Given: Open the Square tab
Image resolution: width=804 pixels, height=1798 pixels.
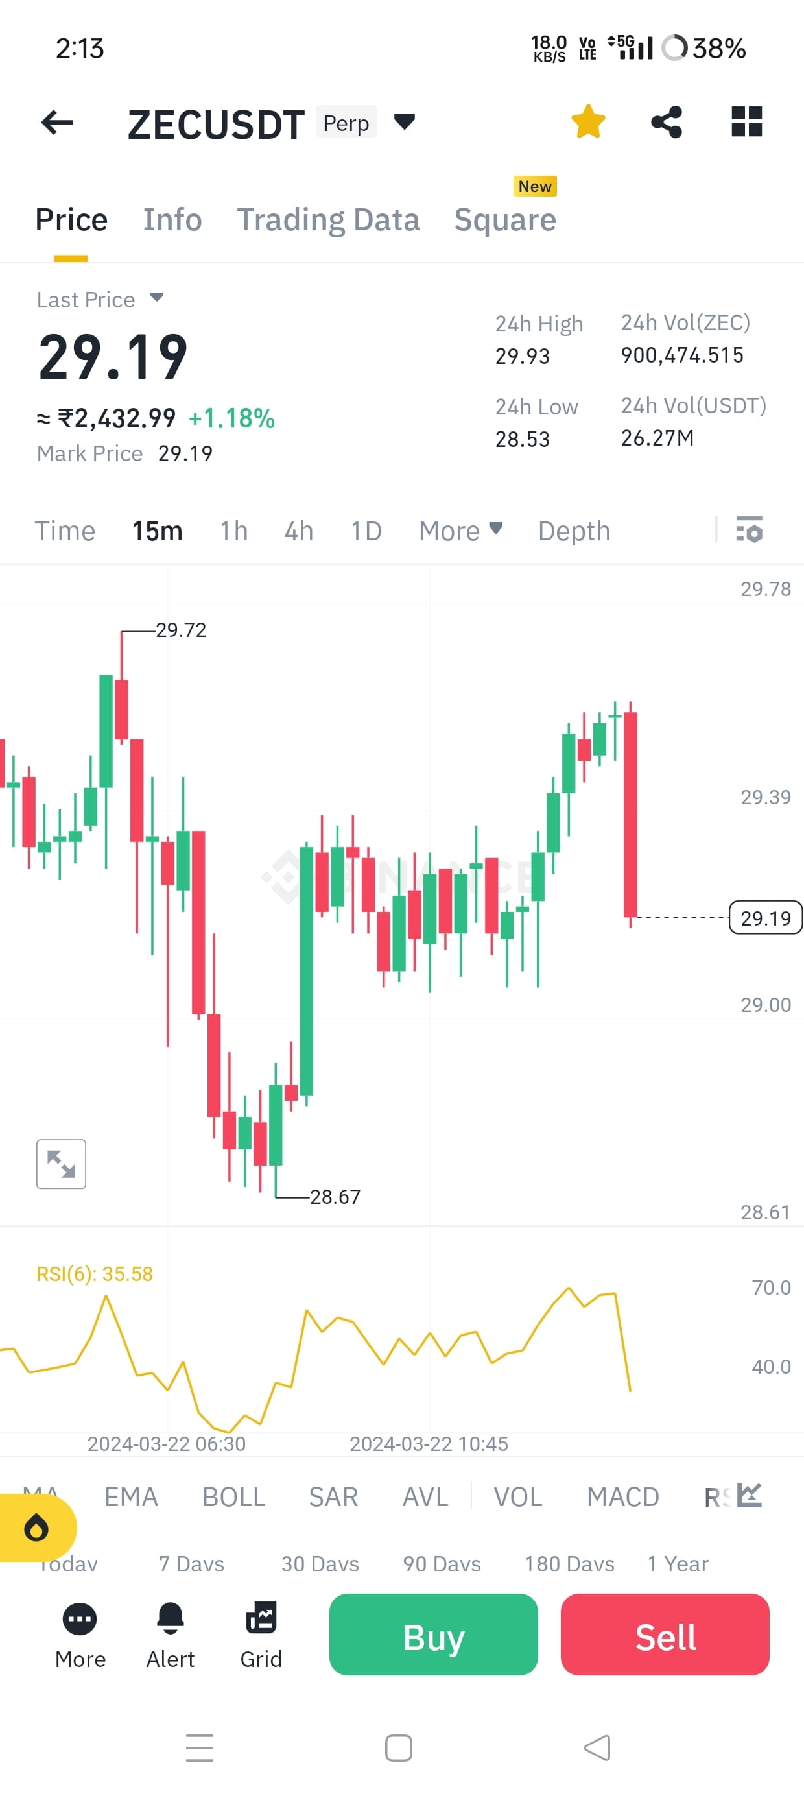Looking at the screenshot, I should coord(505,219).
